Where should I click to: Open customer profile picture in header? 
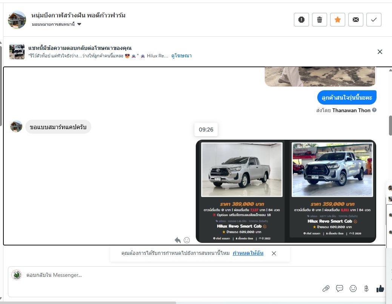point(17,20)
